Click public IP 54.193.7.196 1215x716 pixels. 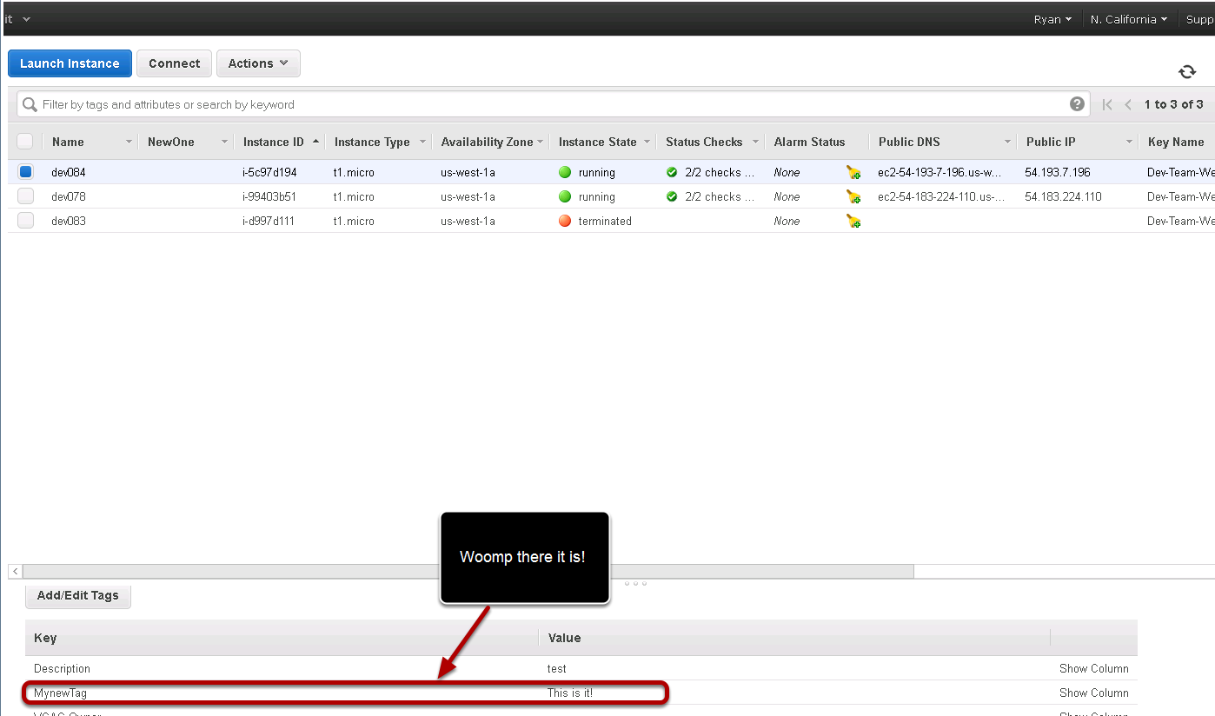point(1058,172)
